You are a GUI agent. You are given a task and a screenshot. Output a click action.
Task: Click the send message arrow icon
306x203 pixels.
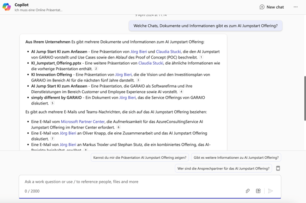(x=270, y=191)
